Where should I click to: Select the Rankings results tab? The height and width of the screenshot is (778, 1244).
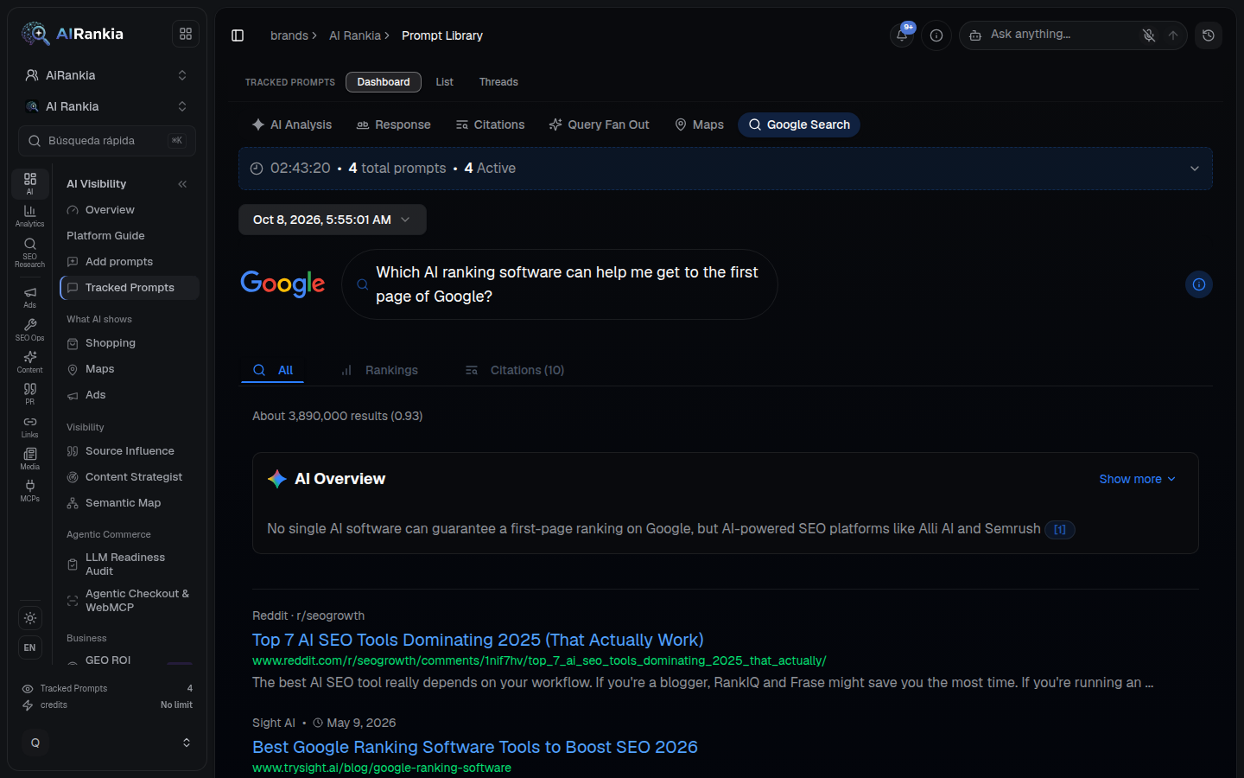(x=379, y=370)
